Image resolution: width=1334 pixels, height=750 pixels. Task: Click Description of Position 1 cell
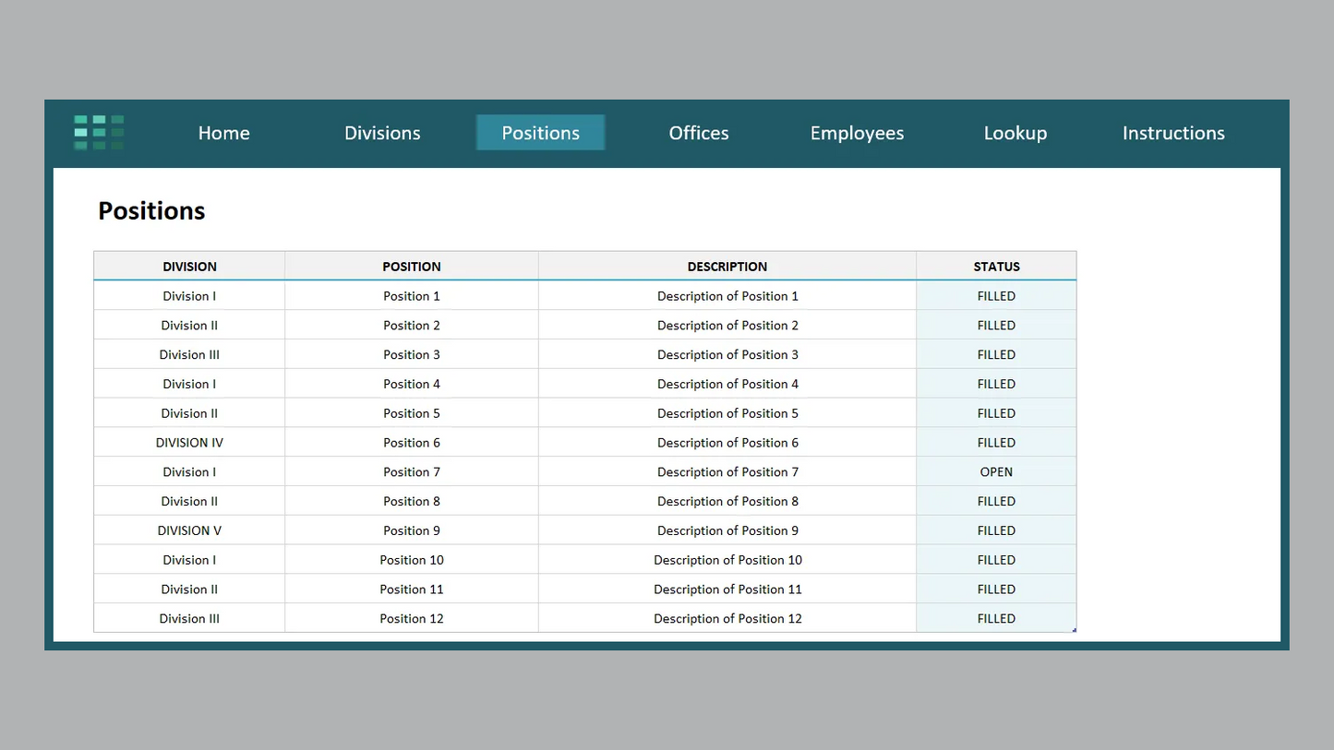coord(727,295)
